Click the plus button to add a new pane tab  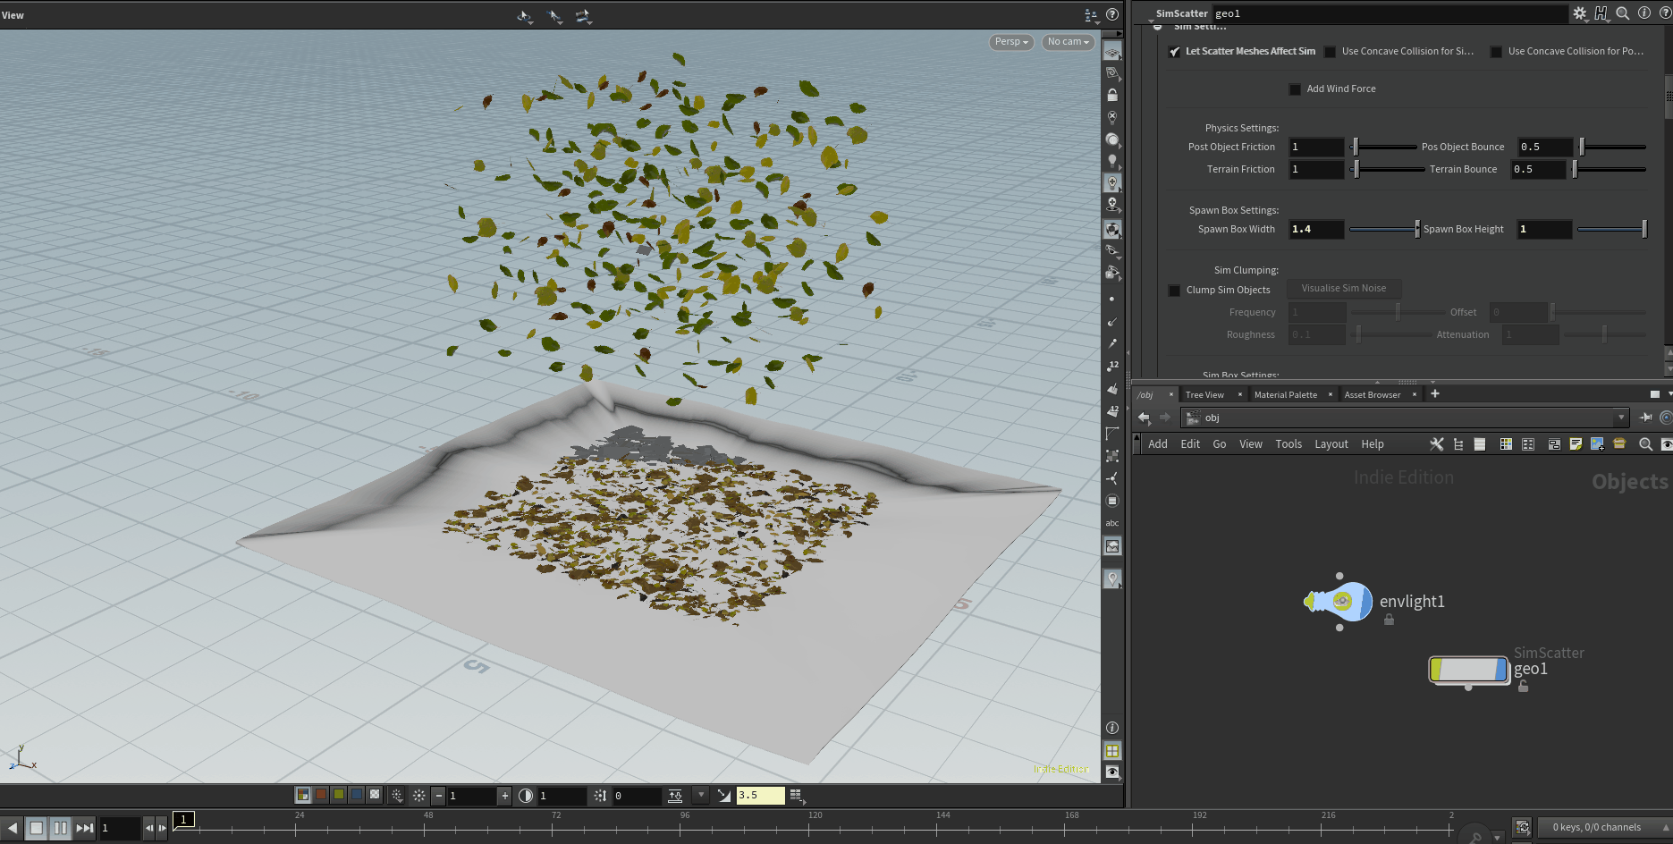coord(1435,394)
